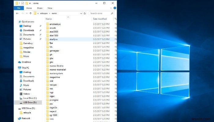Click retropie in the address breadcrumb
Image resolution: width=214 pixels, height=122 pixels.
[x=44, y=13]
